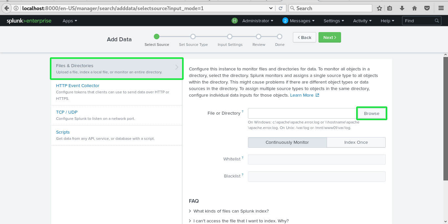This screenshot has height=224, width=448.
Task: Open the browser hamburger menu
Action: click(441, 8)
